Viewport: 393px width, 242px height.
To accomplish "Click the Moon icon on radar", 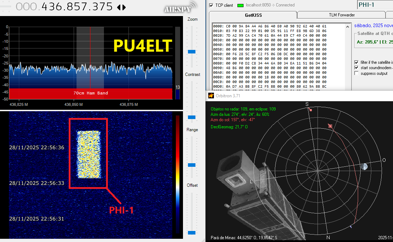I will pos(364,167).
